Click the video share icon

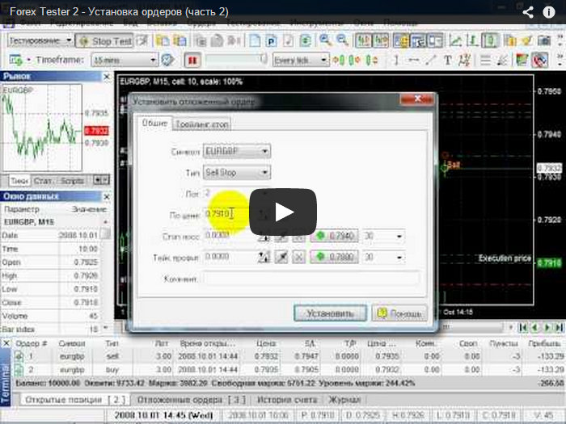[528, 12]
